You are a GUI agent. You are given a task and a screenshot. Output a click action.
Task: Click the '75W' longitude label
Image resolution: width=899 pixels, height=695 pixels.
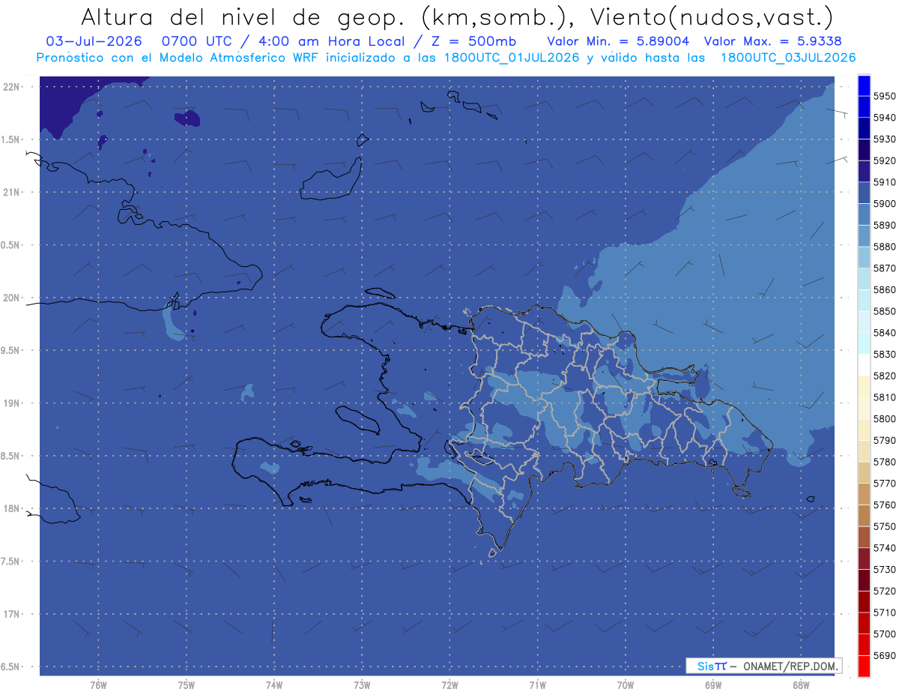click(187, 685)
